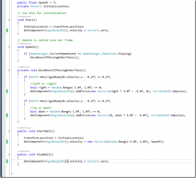The height and width of the screenshot is (178, 196).
Task: Show "1 reference" above StopBall()
Action: coord(23,151)
